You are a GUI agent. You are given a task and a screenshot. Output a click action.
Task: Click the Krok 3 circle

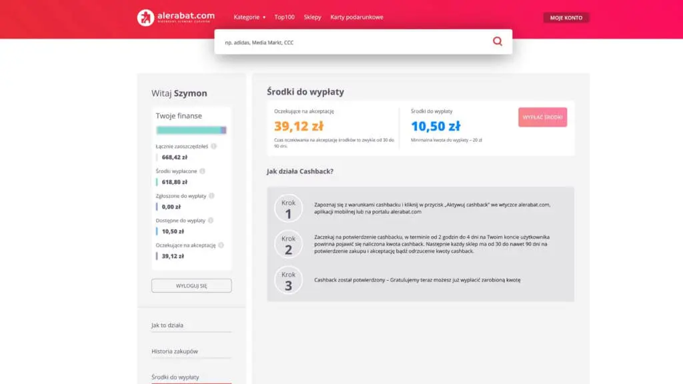pos(288,280)
